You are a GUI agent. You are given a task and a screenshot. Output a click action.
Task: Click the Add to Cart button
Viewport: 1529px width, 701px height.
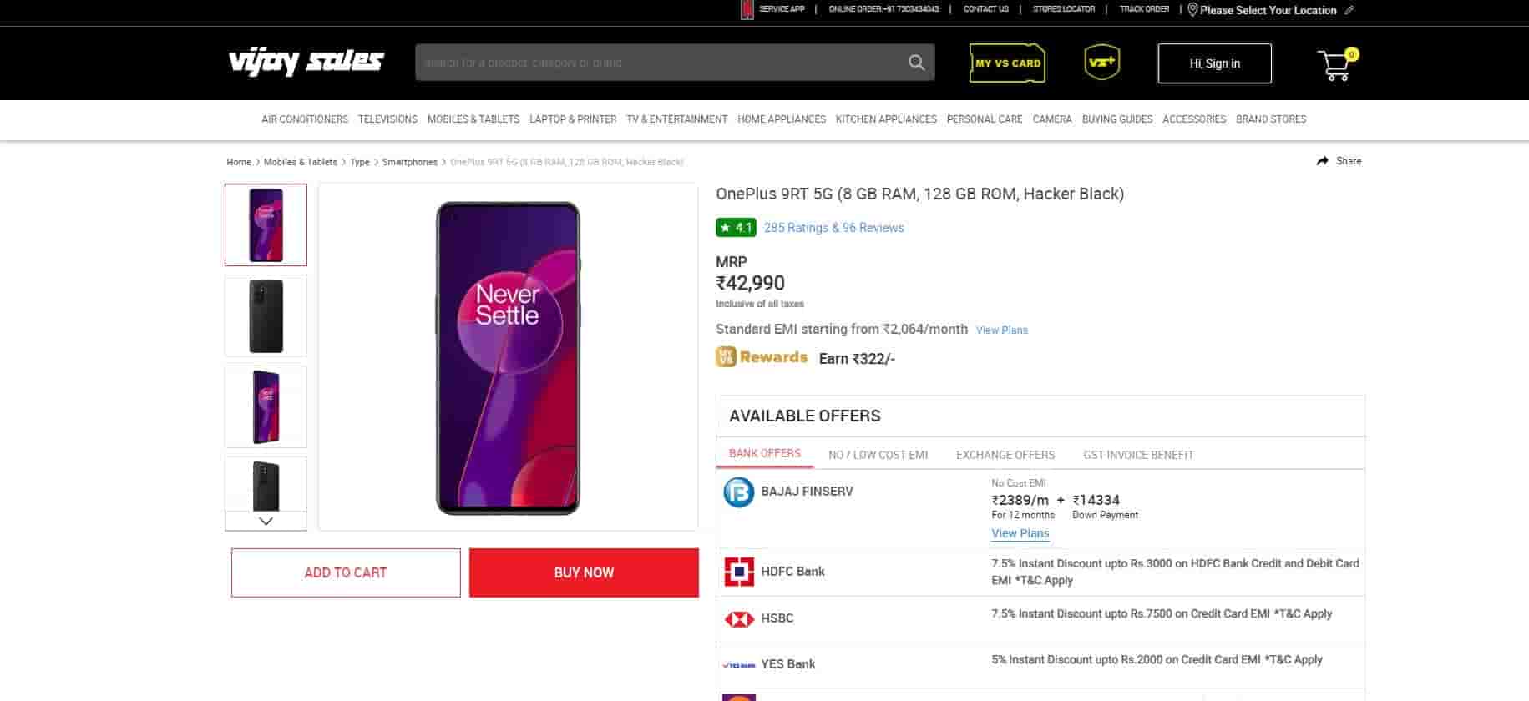[346, 572]
